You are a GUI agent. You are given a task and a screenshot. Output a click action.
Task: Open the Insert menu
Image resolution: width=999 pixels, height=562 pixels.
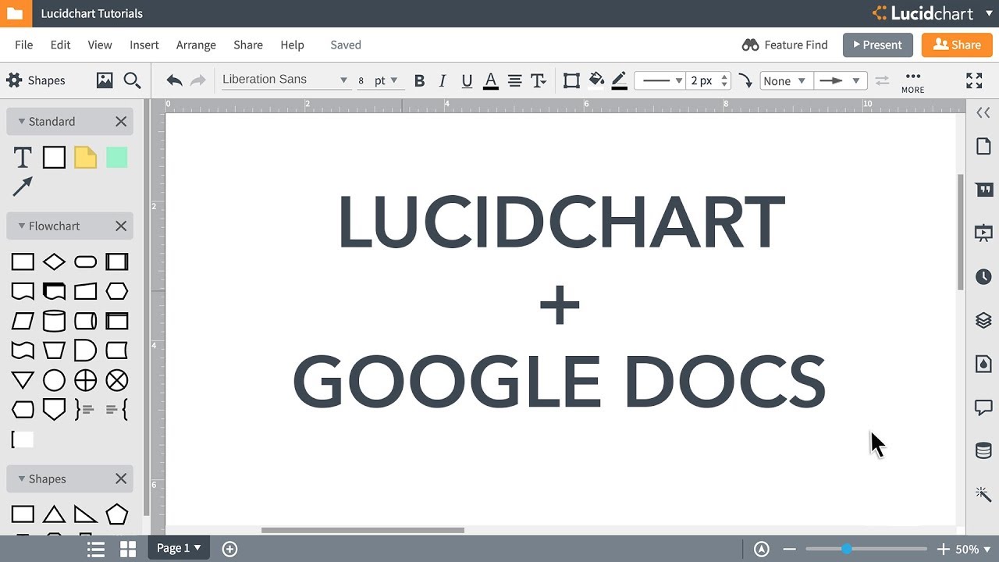(x=144, y=44)
